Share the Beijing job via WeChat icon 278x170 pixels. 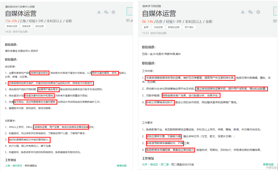point(250,12)
